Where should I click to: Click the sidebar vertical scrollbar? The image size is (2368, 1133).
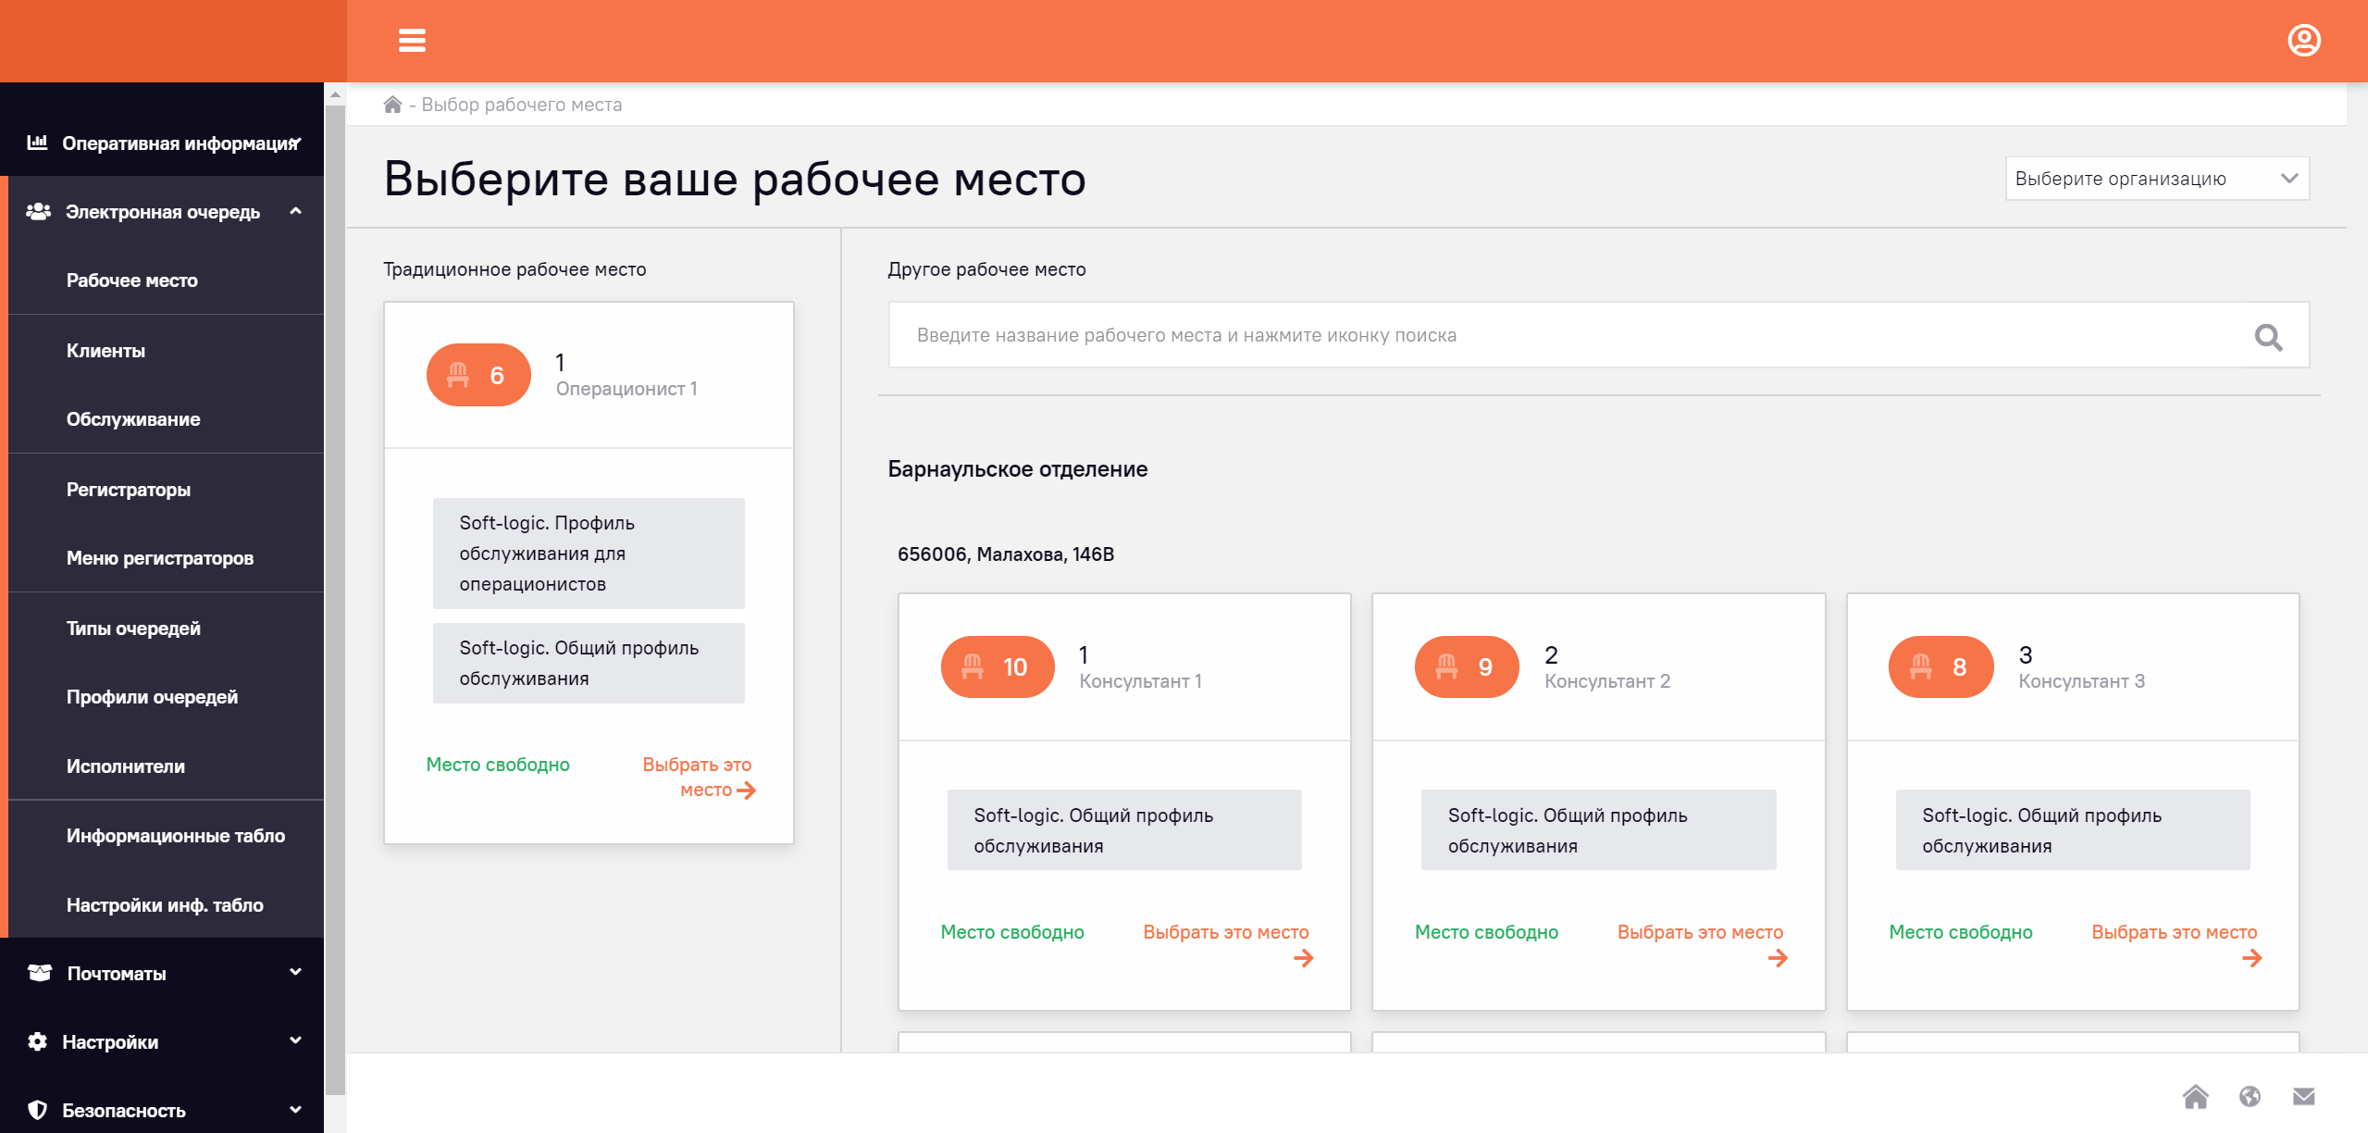pyautogui.click(x=335, y=602)
